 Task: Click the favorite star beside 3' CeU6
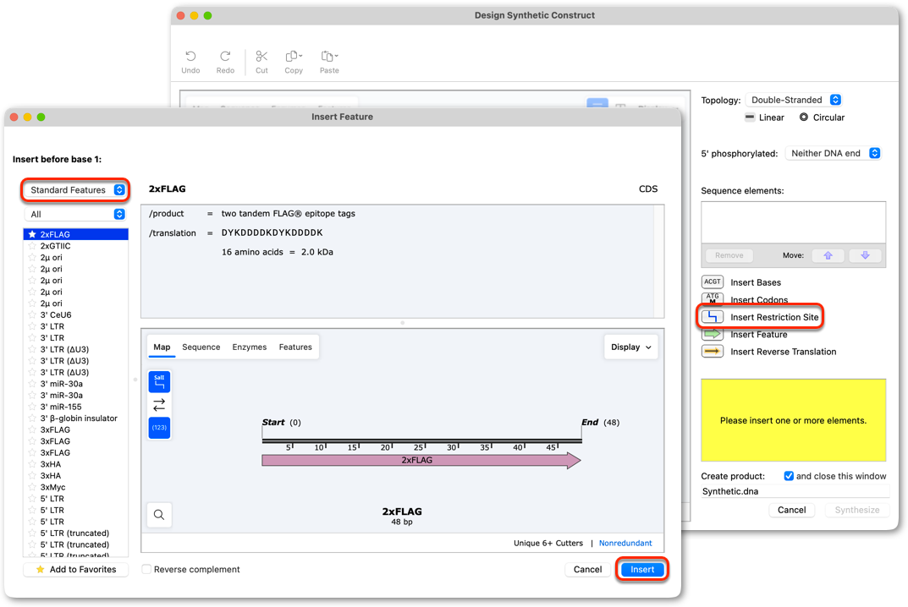pos(32,314)
